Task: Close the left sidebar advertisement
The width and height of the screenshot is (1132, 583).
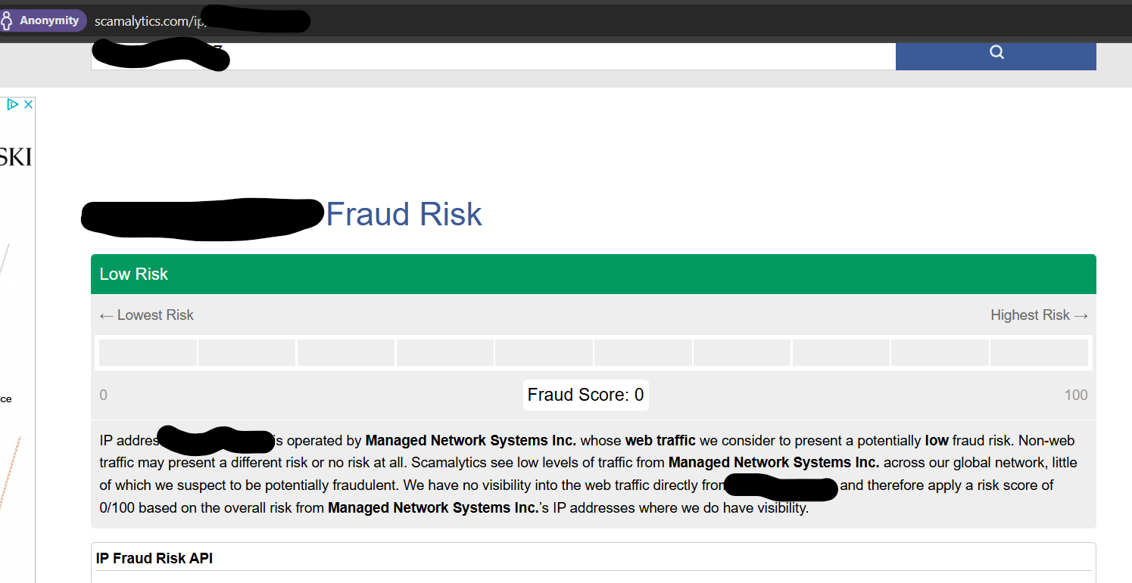Action: coord(29,103)
